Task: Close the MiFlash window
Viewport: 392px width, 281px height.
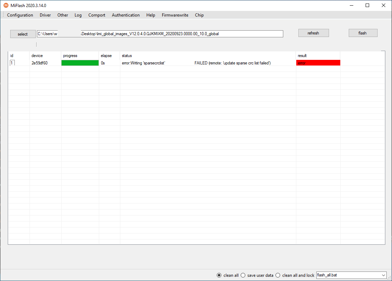Action: (383, 5)
